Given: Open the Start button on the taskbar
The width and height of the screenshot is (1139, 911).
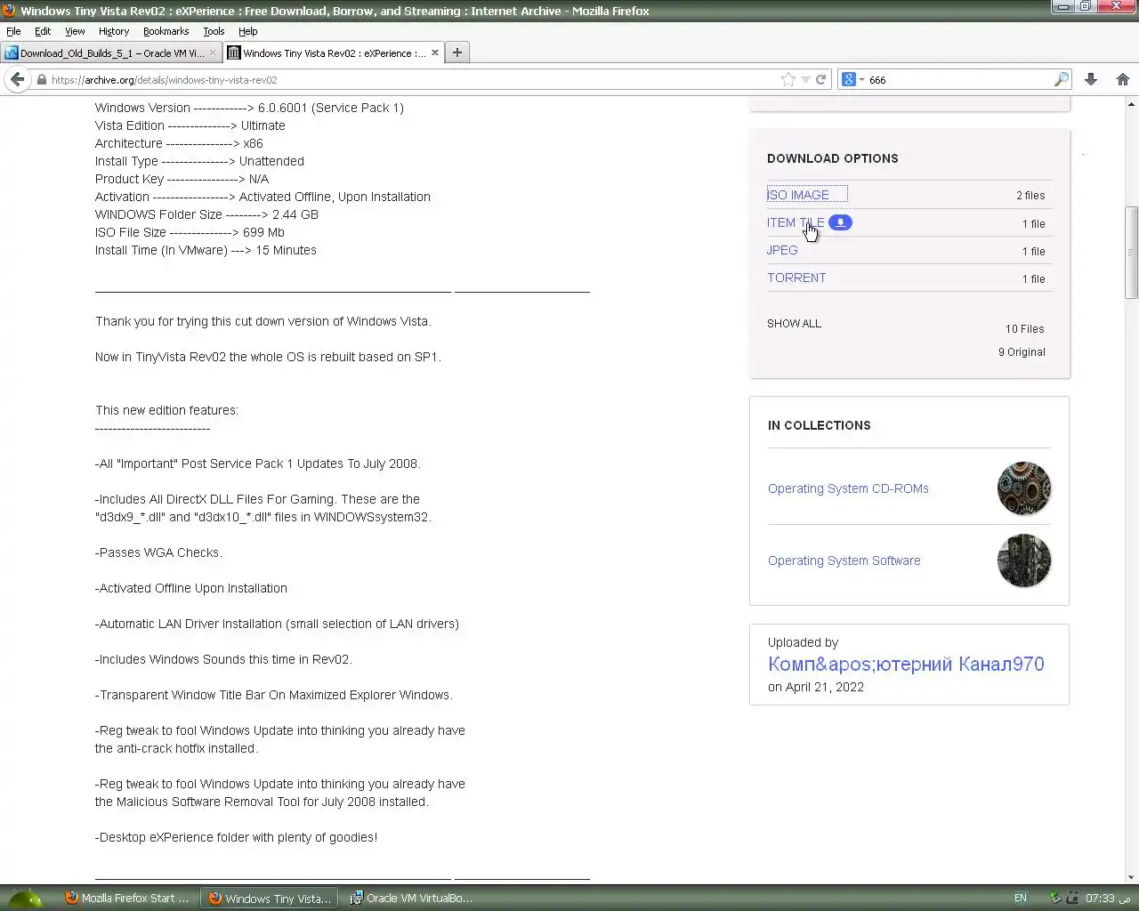Looking at the screenshot, I should pyautogui.click(x=25, y=899).
